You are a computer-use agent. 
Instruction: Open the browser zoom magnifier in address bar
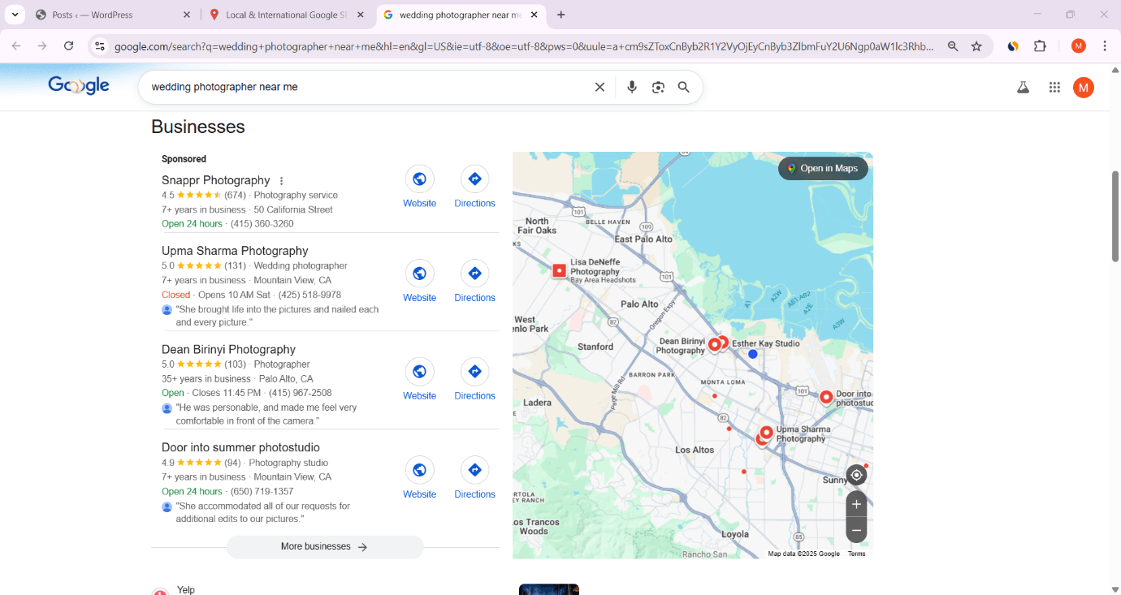[x=953, y=46]
